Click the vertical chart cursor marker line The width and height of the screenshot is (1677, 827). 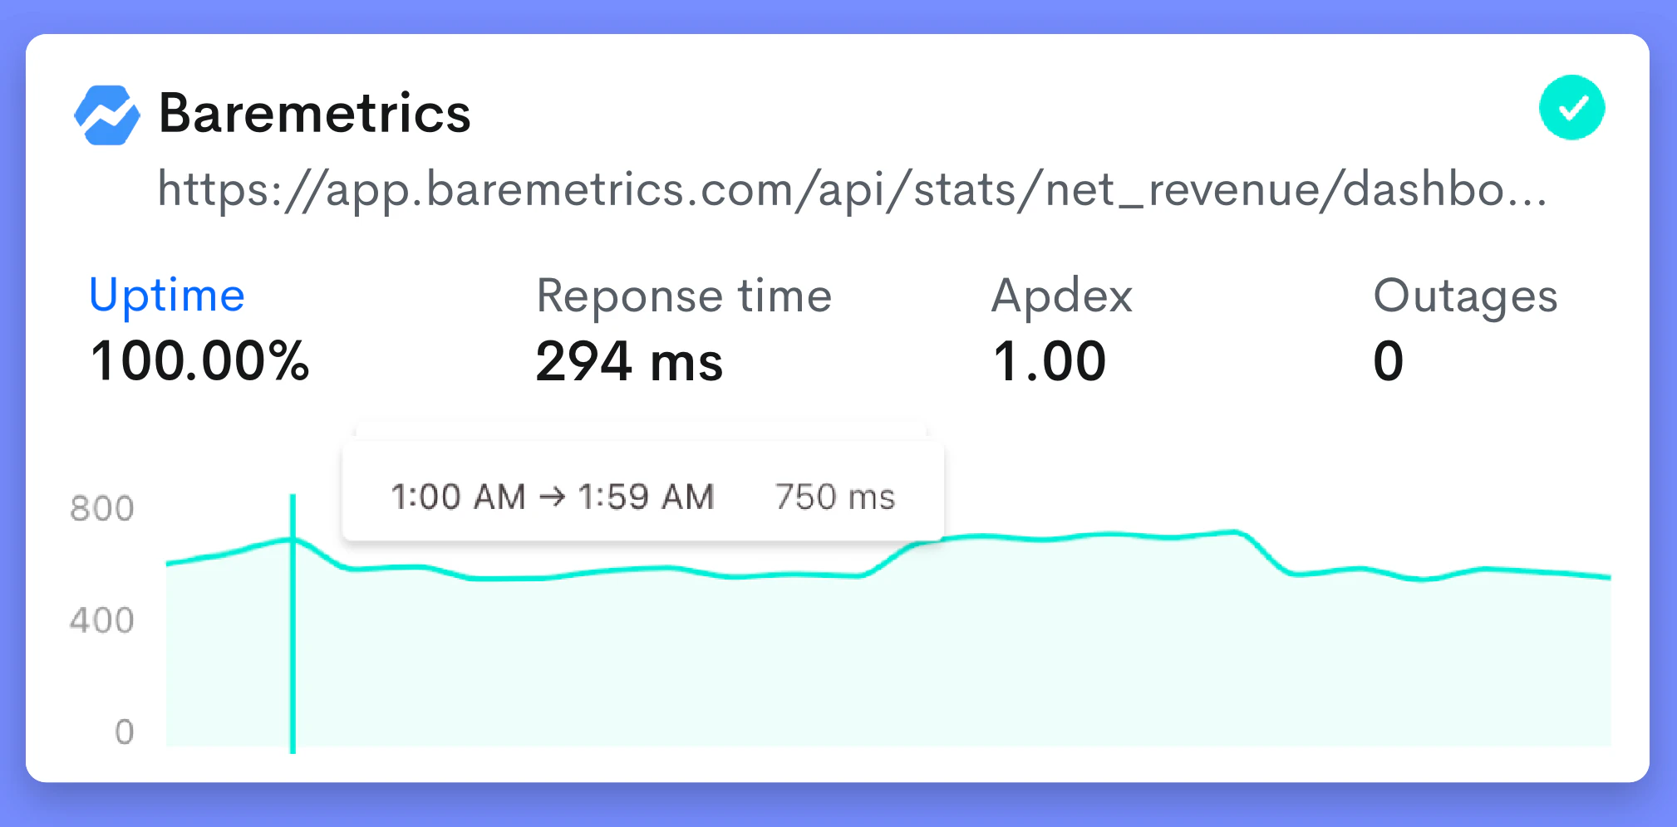[293, 624]
